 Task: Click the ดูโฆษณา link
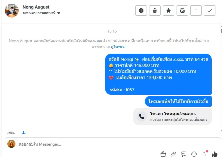pyautogui.click(x=119, y=47)
